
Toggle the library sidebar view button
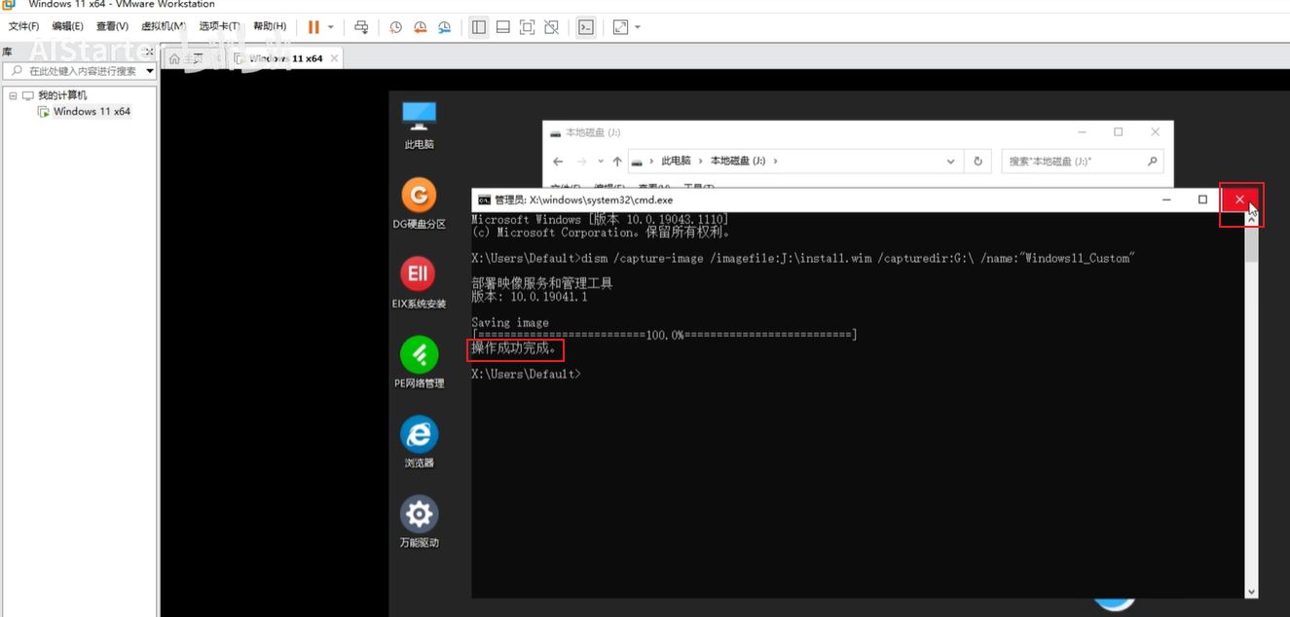click(x=479, y=27)
